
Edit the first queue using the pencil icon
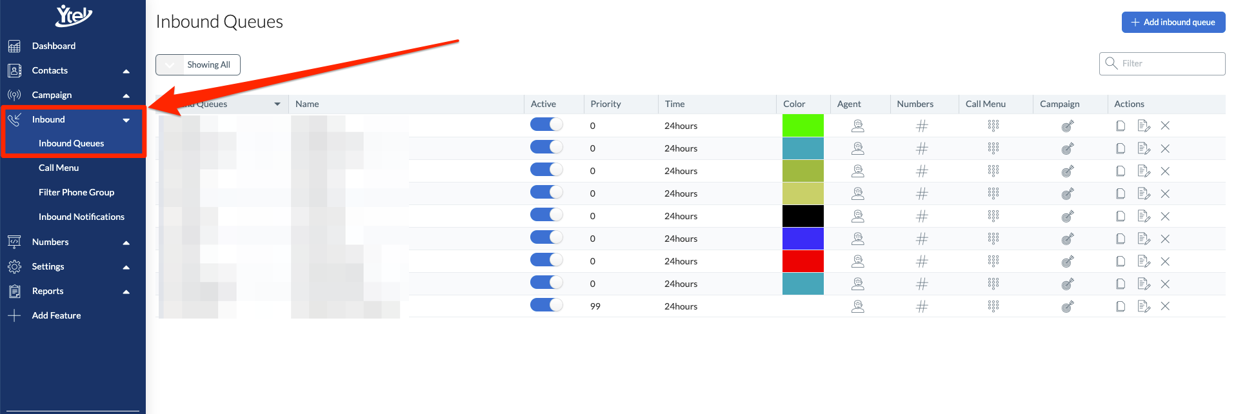point(1144,126)
